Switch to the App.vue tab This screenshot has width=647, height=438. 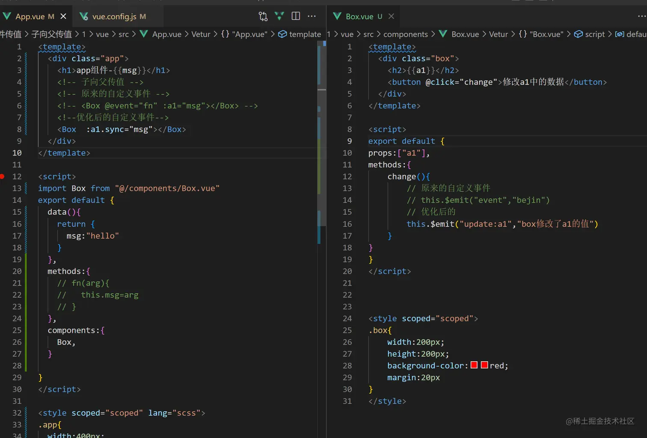[x=30, y=16]
